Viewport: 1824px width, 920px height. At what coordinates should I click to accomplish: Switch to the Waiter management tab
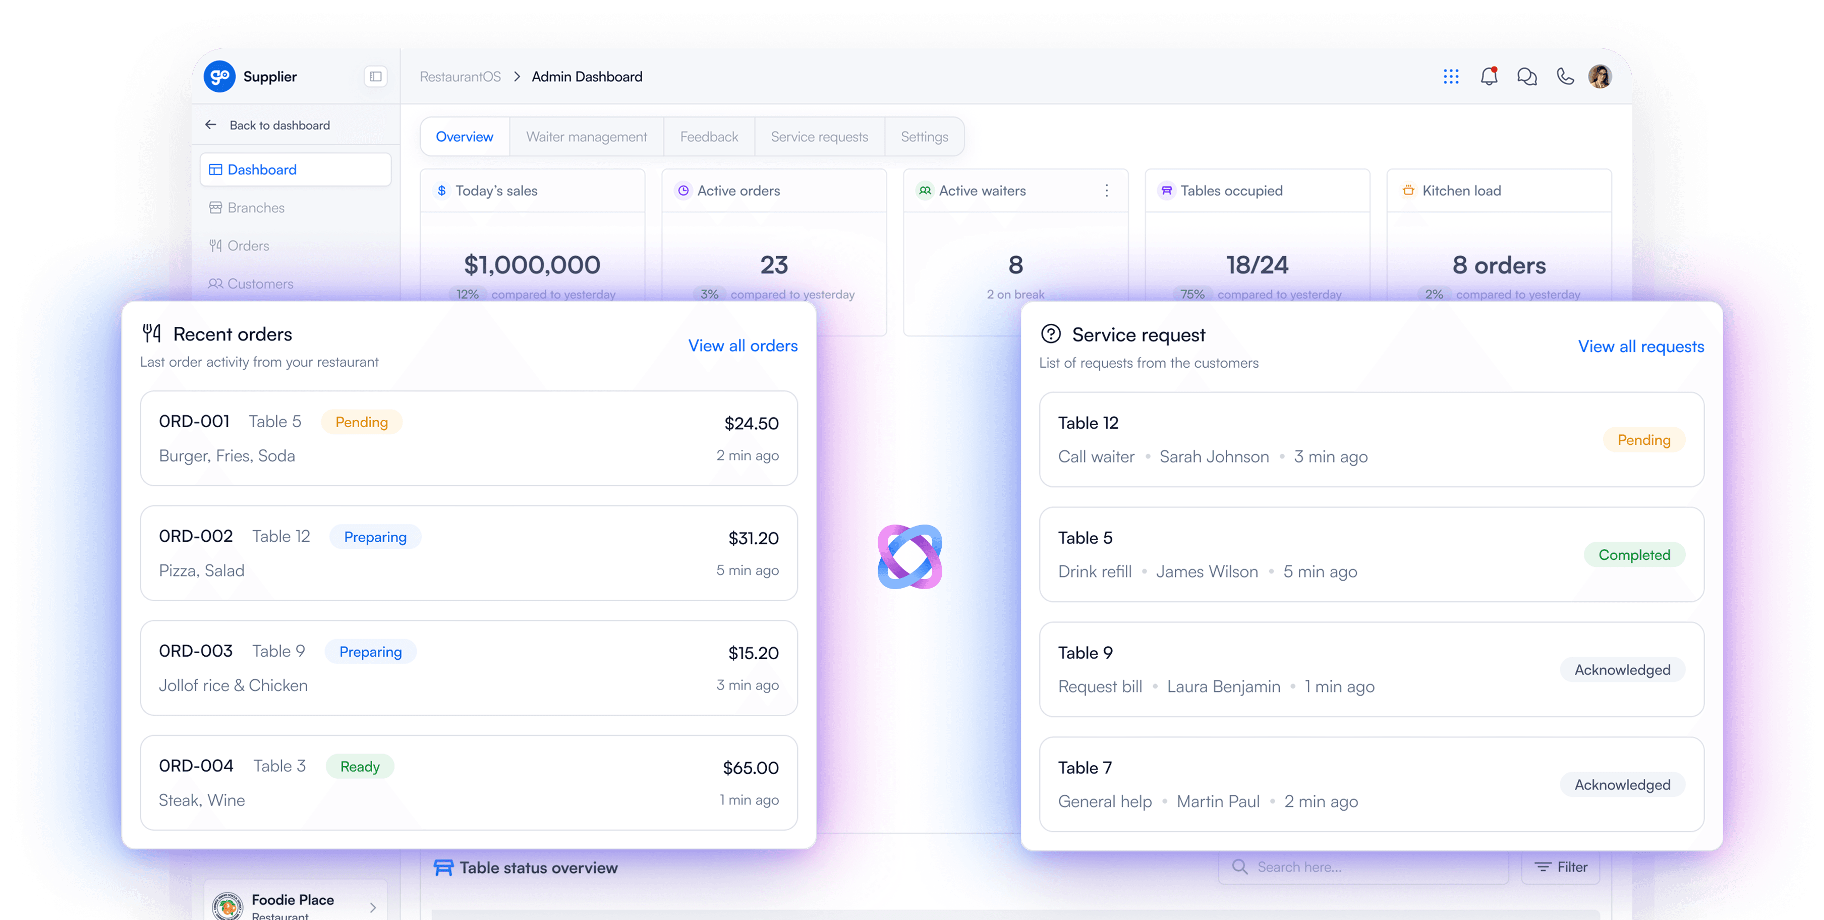[x=586, y=137]
